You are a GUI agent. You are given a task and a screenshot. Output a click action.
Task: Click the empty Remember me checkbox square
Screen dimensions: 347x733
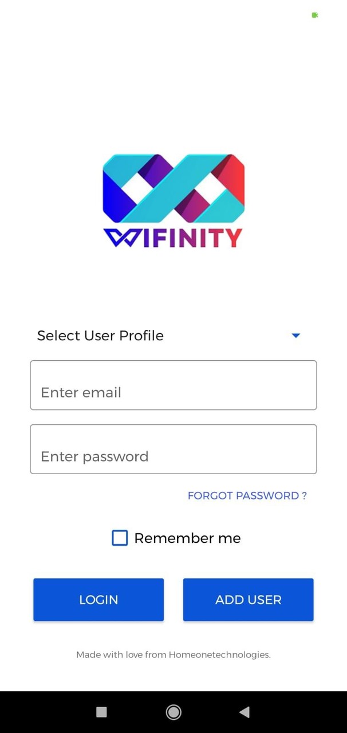pyautogui.click(x=120, y=538)
